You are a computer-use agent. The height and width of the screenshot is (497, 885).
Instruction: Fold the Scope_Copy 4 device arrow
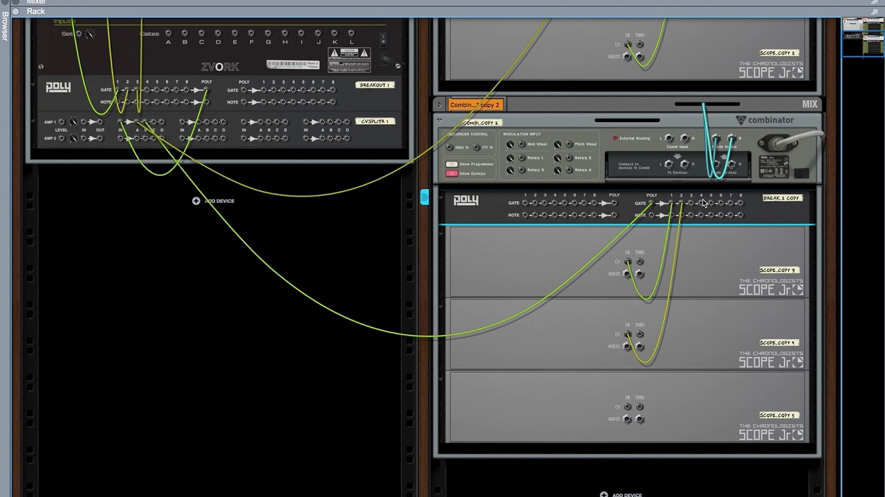[x=440, y=306]
